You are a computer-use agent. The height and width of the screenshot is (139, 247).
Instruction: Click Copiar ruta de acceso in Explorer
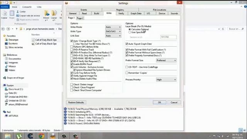(28, 15)
